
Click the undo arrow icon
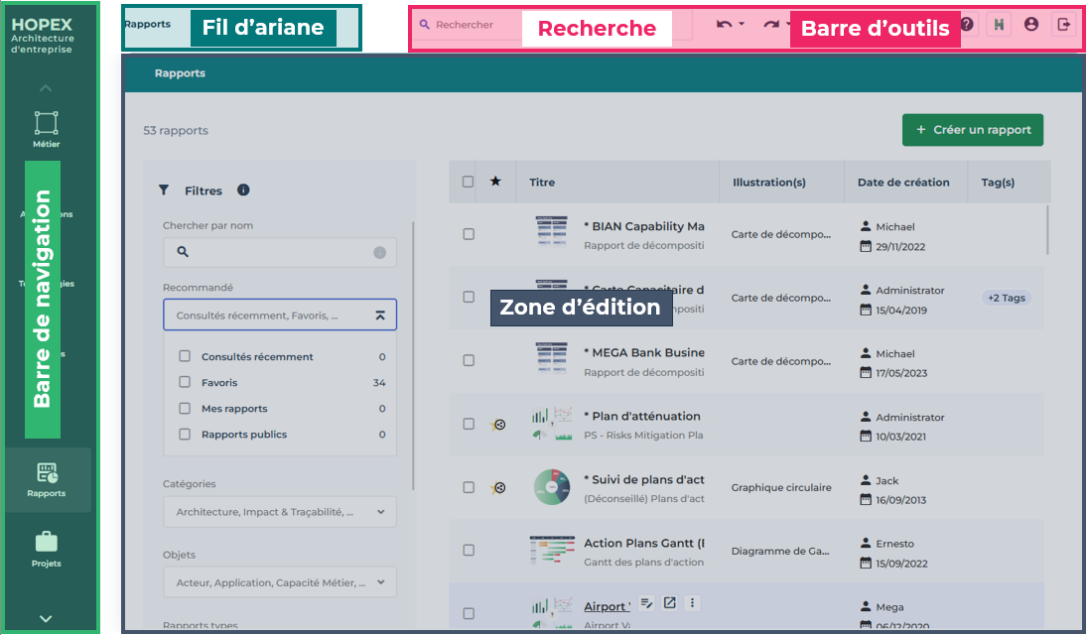click(x=724, y=25)
